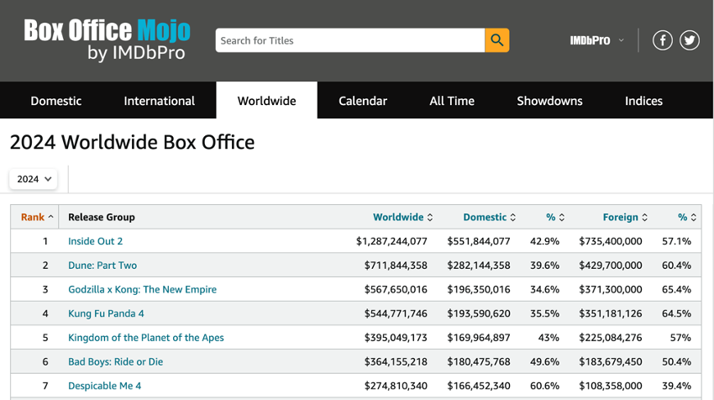Image resolution: width=714 pixels, height=400 pixels.
Task: Select domestic value $193,590,620
Action: (x=479, y=313)
